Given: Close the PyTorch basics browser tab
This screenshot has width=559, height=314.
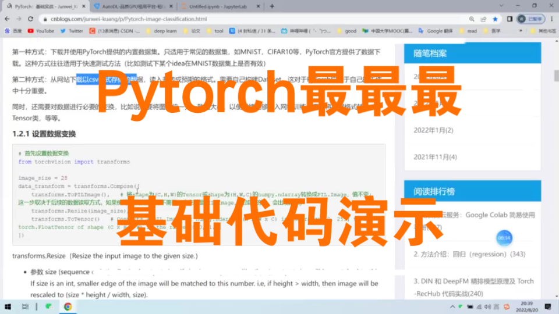Looking at the screenshot, I should click(84, 6).
